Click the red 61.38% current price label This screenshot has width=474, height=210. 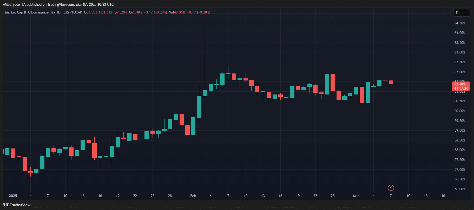pyautogui.click(x=460, y=84)
